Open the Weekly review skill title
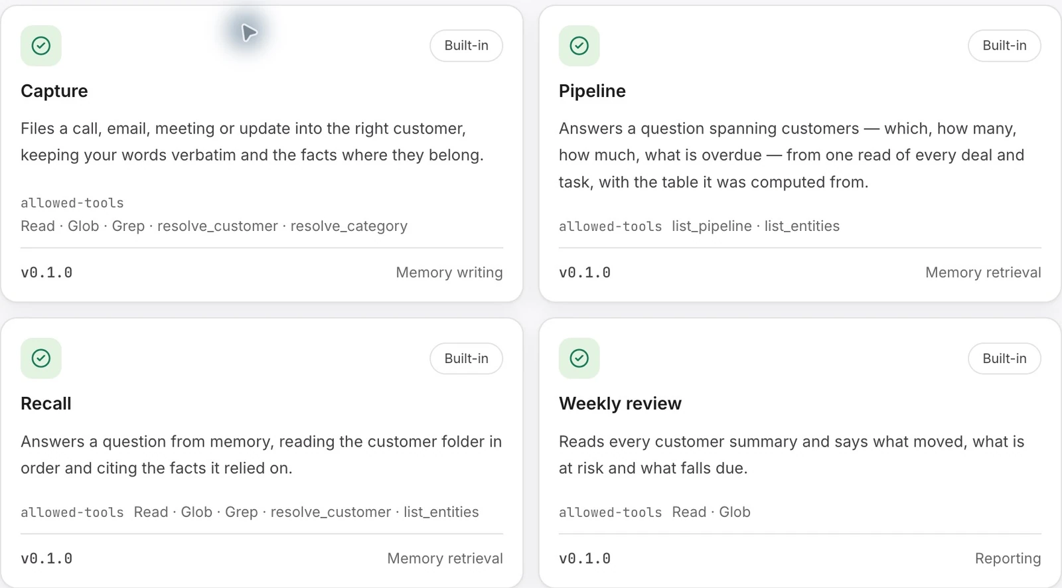Screen dimensions: 1062x588 point(620,404)
